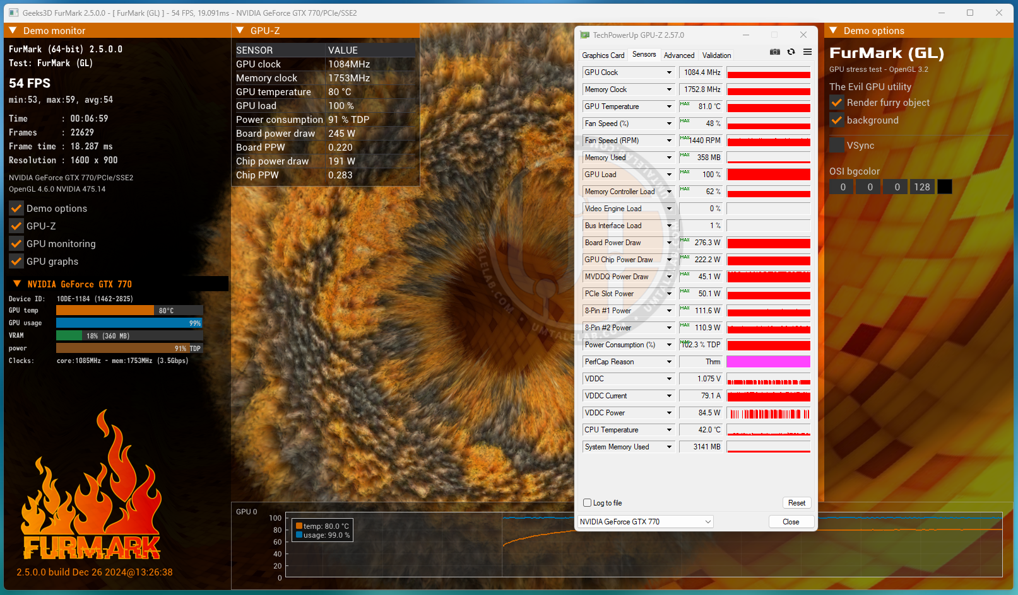Switch to the Graphics Card tab
The width and height of the screenshot is (1018, 595).
603,55
